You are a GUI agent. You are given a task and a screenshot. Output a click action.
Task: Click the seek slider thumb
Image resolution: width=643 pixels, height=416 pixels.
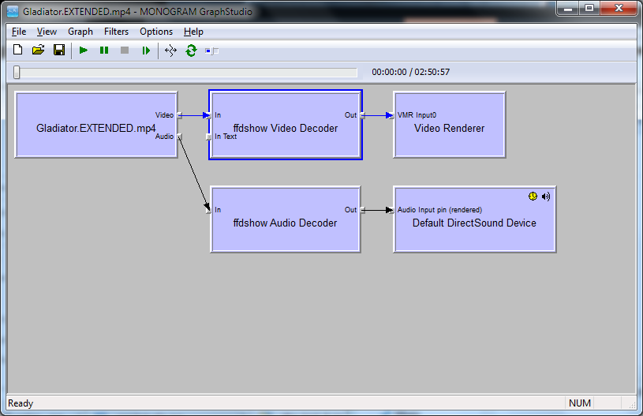tap(17, 72)
